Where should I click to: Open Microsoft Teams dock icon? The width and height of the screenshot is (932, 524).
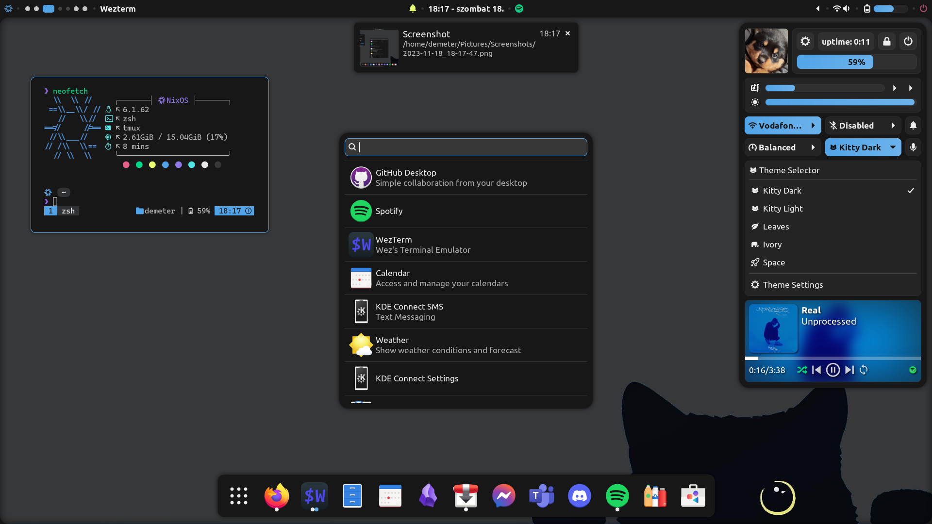point(542,496)
